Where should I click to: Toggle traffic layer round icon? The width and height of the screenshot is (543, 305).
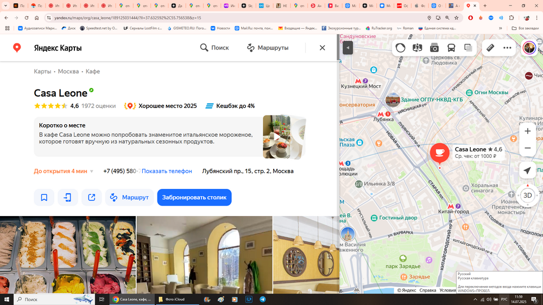coord(400,48)
